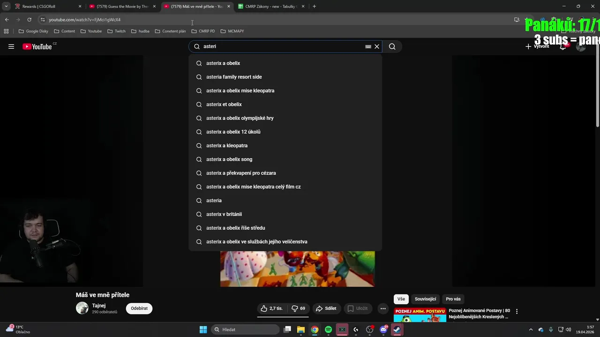Open Steam from the taskbar

click(397, 330)
